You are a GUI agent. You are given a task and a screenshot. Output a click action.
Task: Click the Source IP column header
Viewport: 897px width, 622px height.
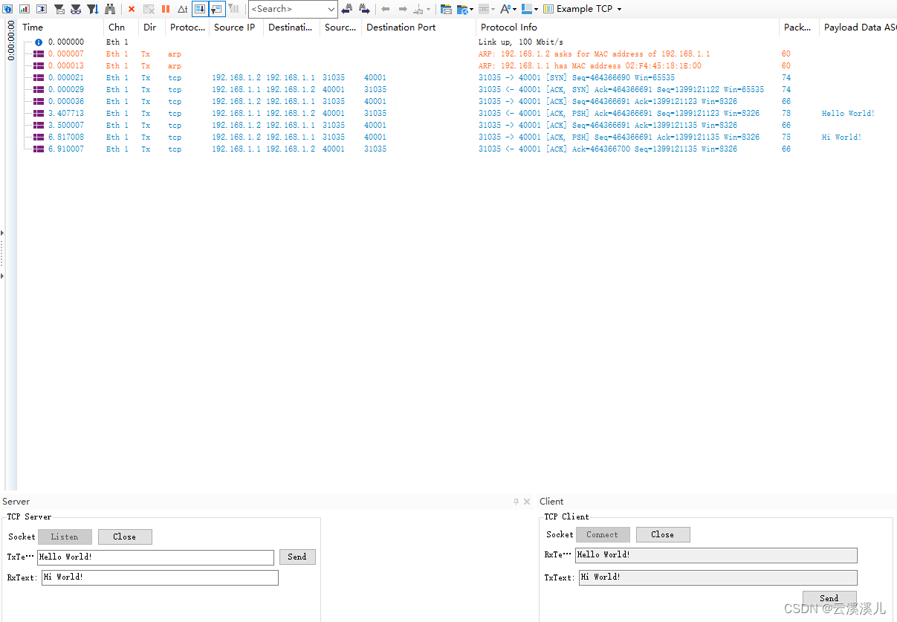236,27
